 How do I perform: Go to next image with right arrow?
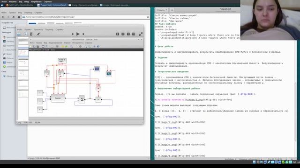83,34
